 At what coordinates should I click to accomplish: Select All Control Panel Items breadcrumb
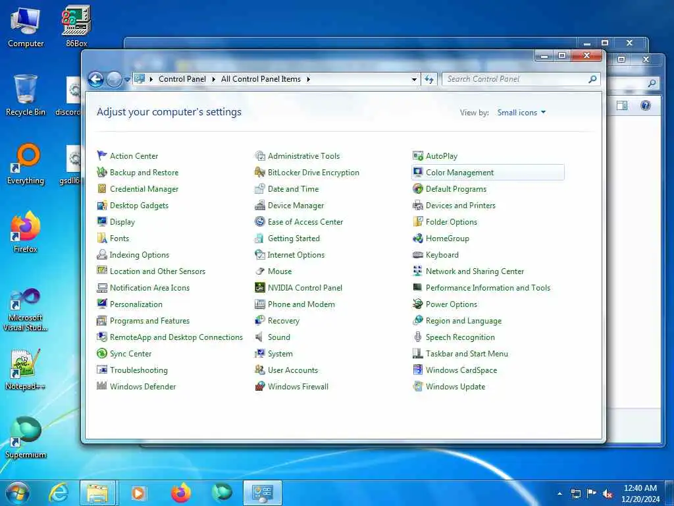point(261,79)
